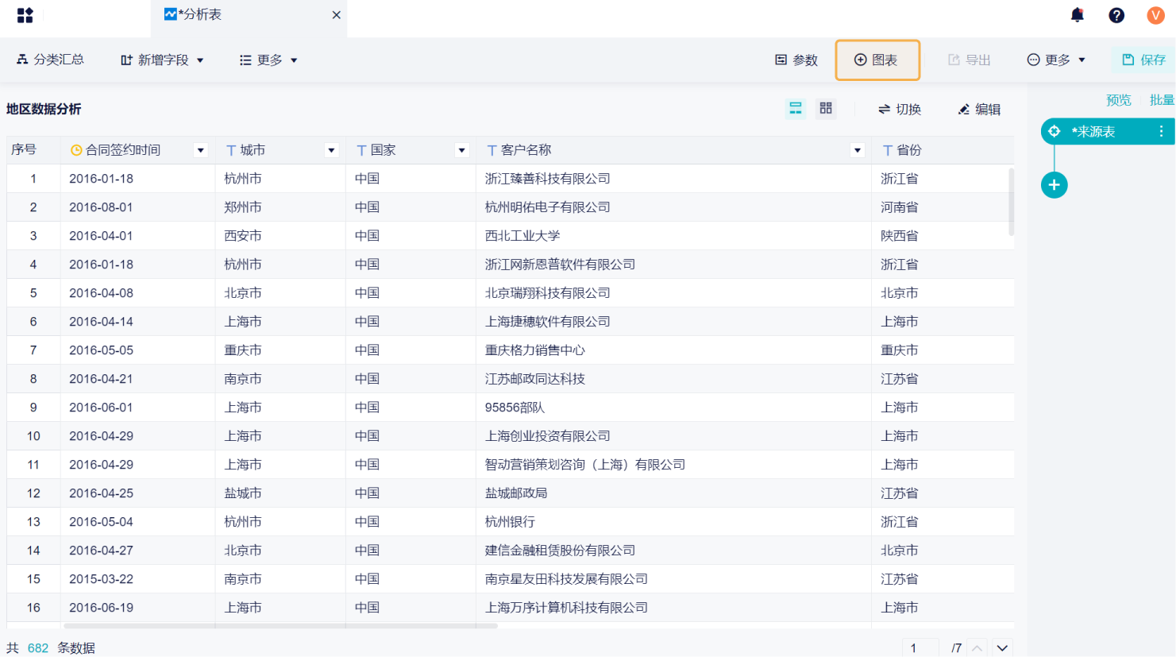Screen dimensions: 1176x657
Task: Click the 国家 text type icon
Action: tap(361, 150)
